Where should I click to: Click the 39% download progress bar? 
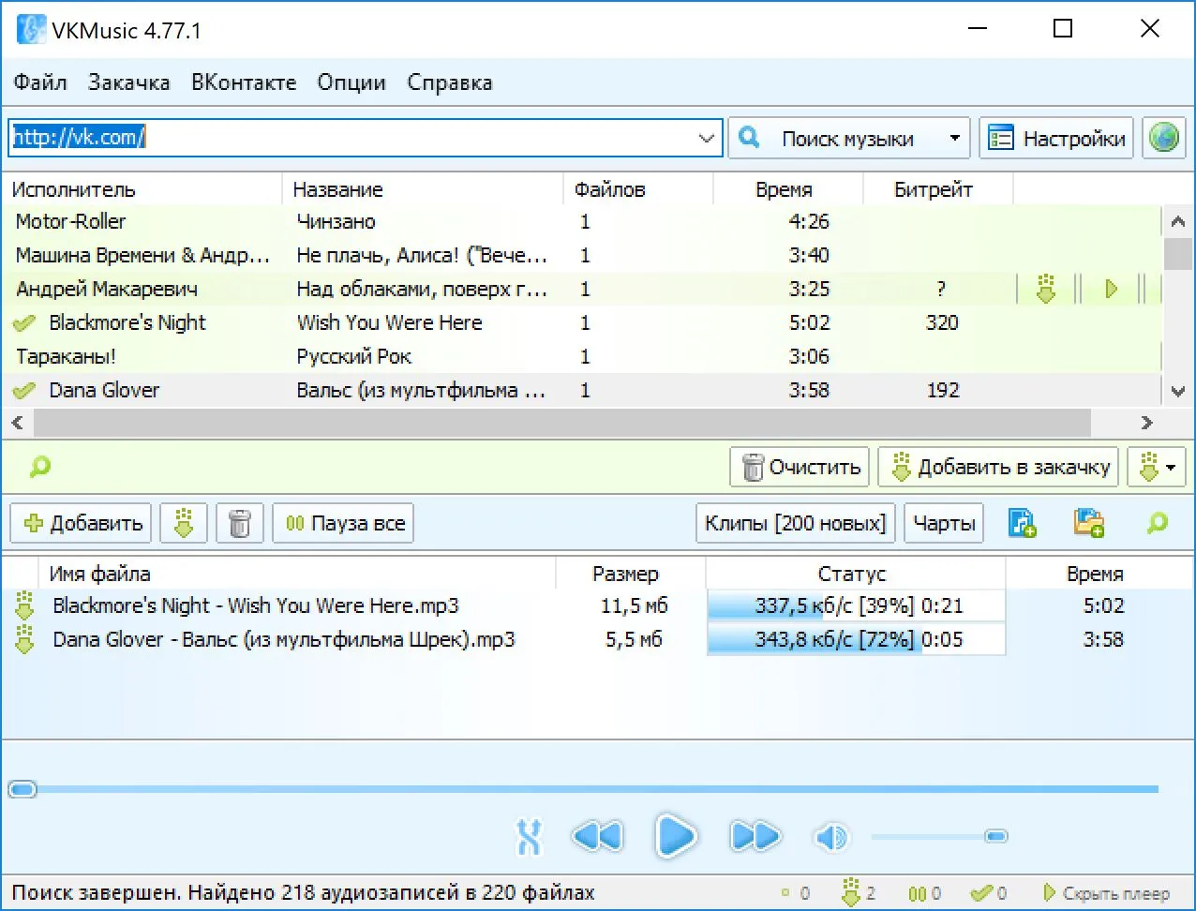point(856,605)
